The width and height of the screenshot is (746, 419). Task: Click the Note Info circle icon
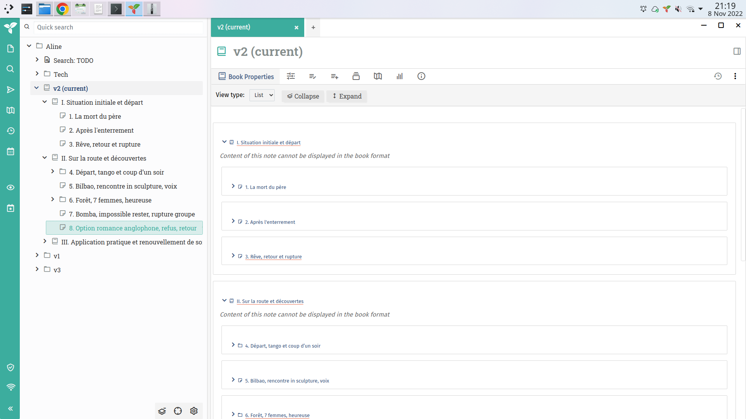(421, 76)
